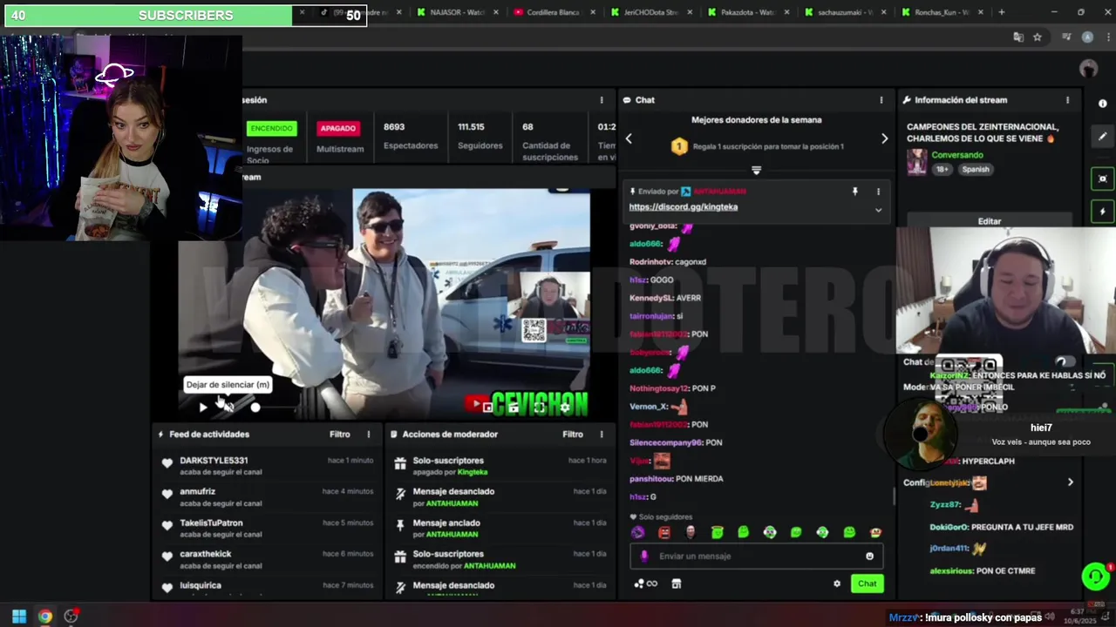Open the user avatar menu
Image resolution: width=1116 pixels, height=627 pixels.
(x=1088, y=69)
